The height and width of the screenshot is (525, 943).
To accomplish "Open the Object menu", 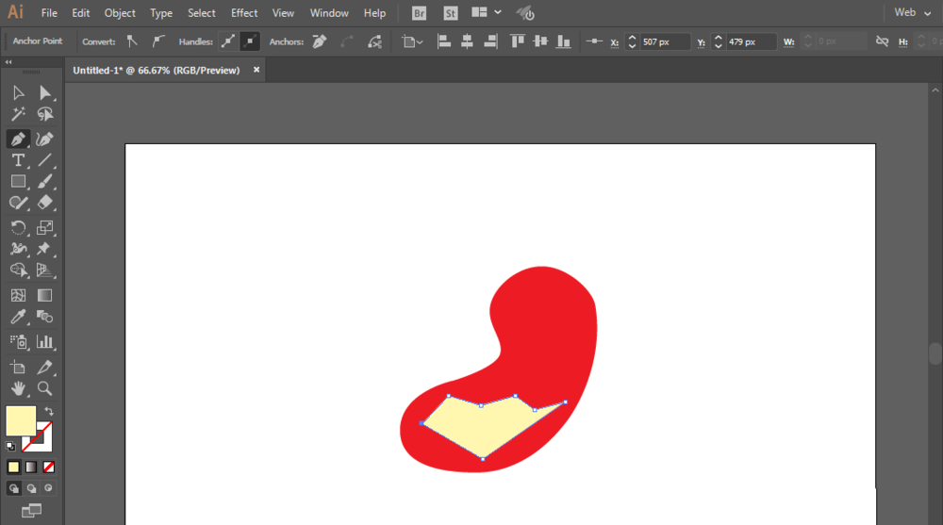I will 120,13.
